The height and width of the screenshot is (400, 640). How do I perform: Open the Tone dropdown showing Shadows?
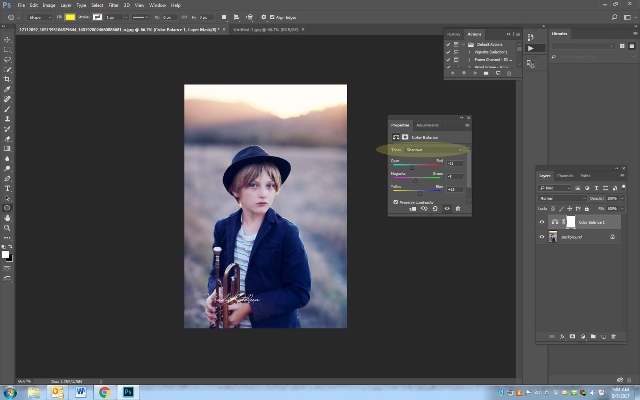[x=434, y=150]
